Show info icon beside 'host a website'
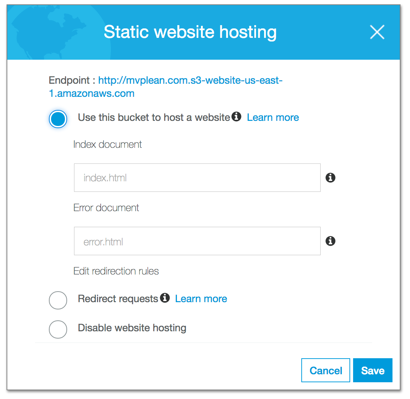The height and width of the screenshot is (399, 410). pos(236,116)
